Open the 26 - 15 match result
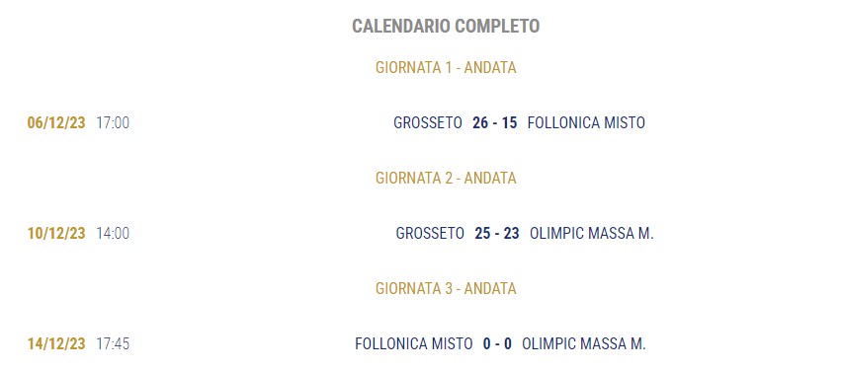This screenshot has width=842, height=371. 494,122
